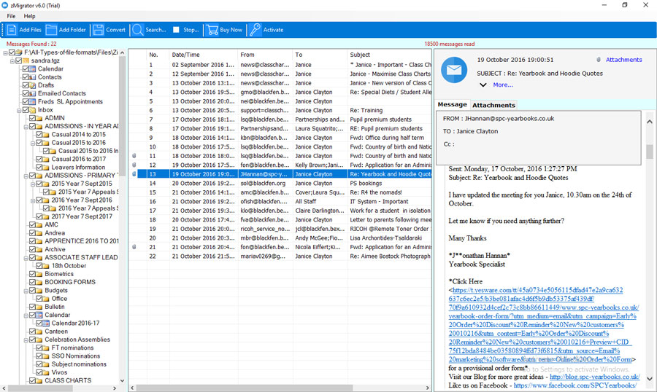The image size is (657, 392).
Task: Toggle the BOOKING FORMS folder checkbox
Action: point(33,282)
